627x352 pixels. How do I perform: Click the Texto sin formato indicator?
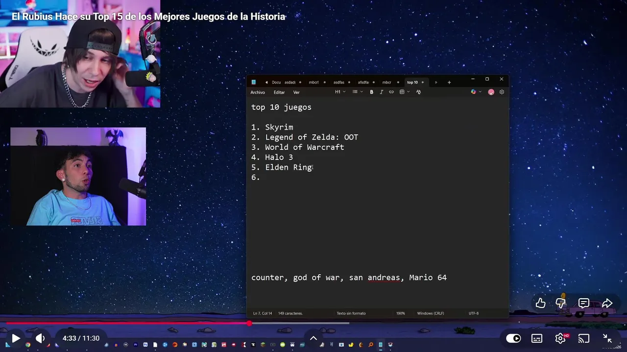point(351,313)
